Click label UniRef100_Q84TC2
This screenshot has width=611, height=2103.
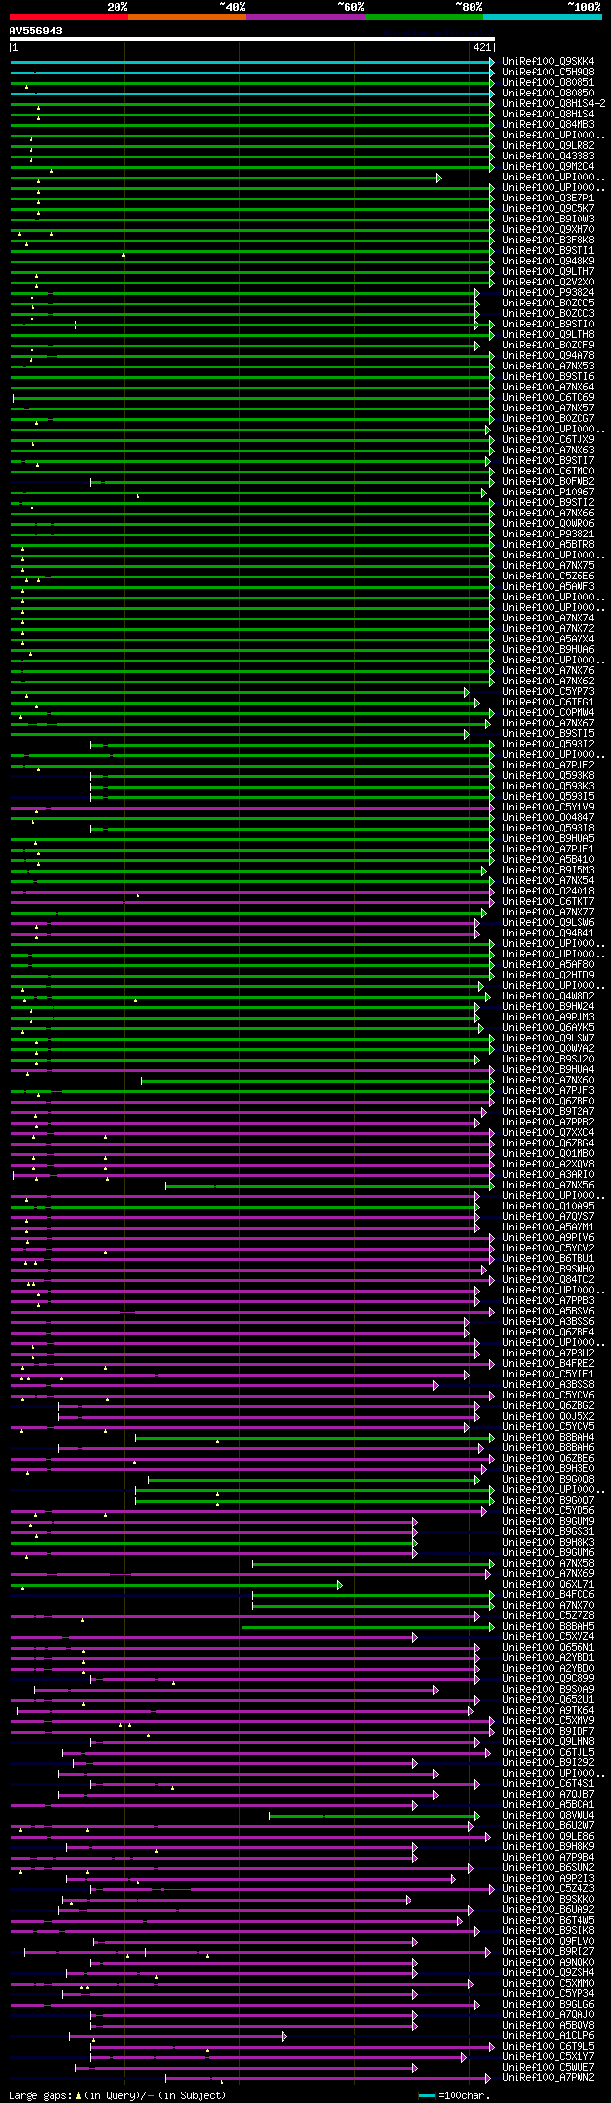(548, 1279)
